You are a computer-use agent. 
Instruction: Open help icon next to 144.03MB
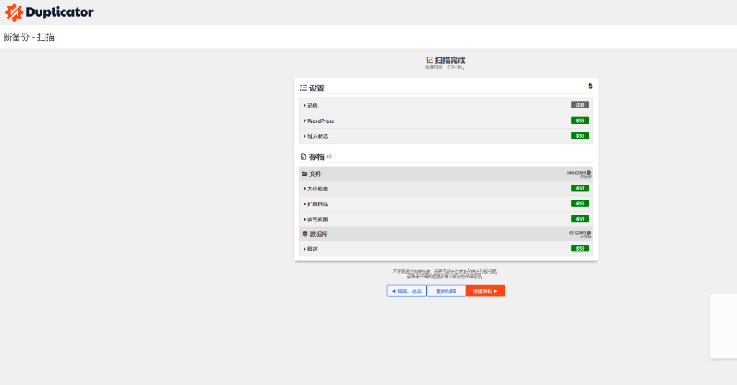pyautogui.click(x=589, y=172)
